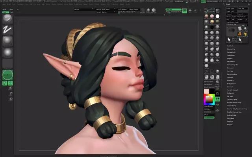
Task: Click the pink skin-tone material sphere
Action: pos(212,16)
